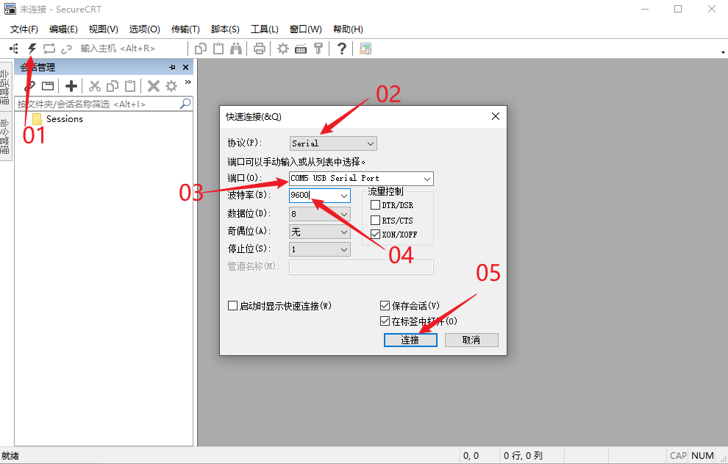Enable the RTS/CTS checkbox
Viewport: 728px width, 464px height.
coord(376,220)
